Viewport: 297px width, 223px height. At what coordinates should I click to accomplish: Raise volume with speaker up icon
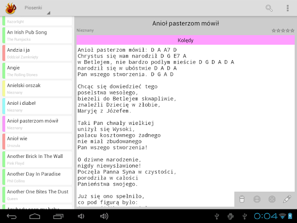point(104,216)
